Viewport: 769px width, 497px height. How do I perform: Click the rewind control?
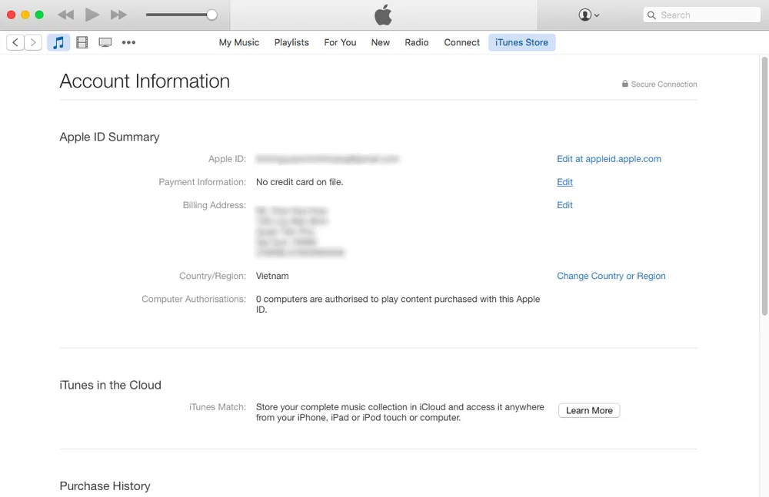[x=65, y=14]
